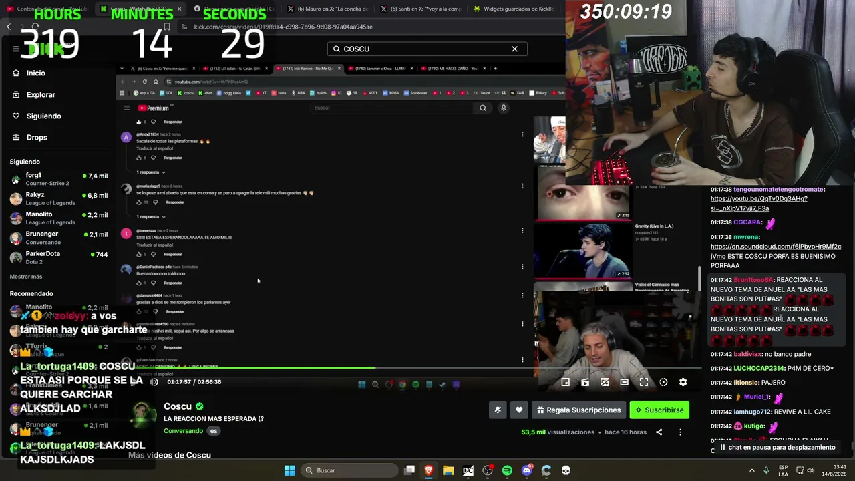Open Coscu's channel name link
The width and height of the screenshot is (855, 481).
click(178, 406)
